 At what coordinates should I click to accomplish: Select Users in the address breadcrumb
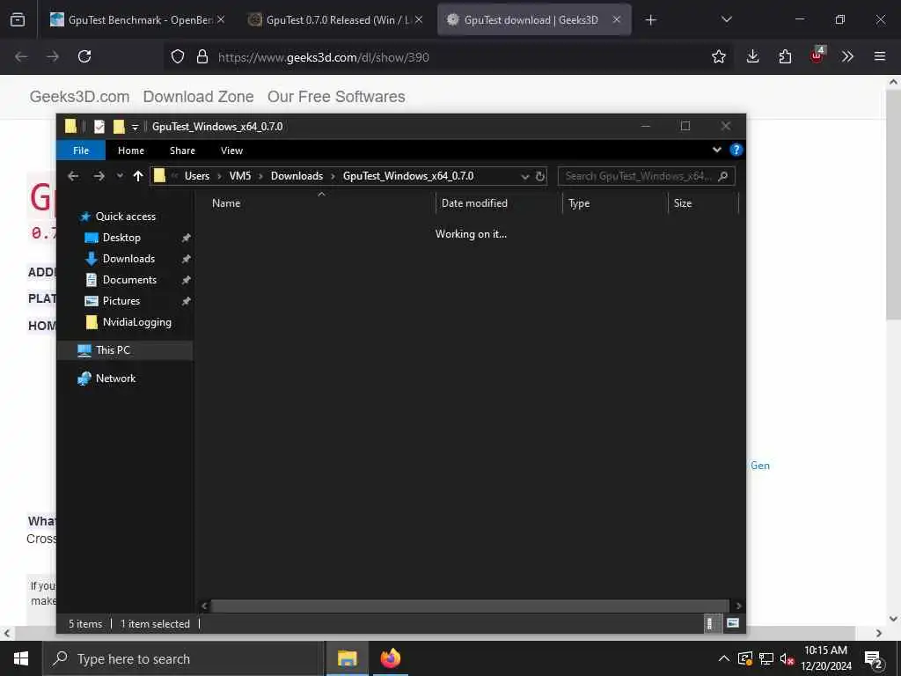coord(196,176)
